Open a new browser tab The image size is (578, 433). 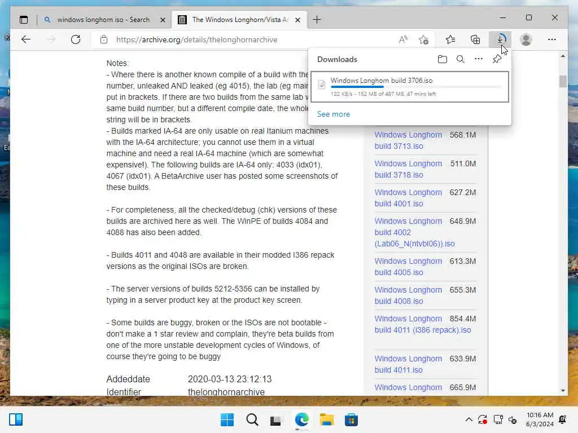coord(317,20)
